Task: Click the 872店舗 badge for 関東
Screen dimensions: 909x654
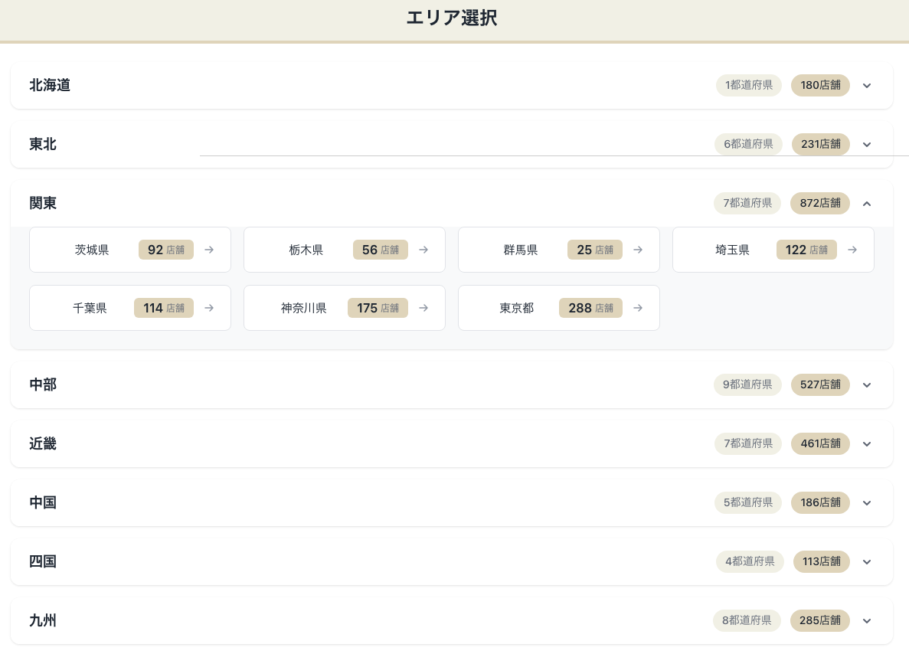Action: (819, 204)
